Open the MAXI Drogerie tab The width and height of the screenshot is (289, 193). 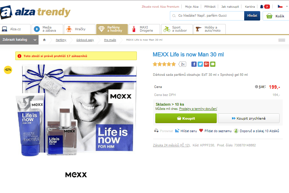(x=144, y=29)
